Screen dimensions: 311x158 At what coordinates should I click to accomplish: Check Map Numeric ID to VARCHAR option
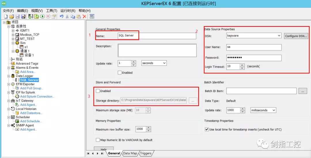click(x=98, y=140)
